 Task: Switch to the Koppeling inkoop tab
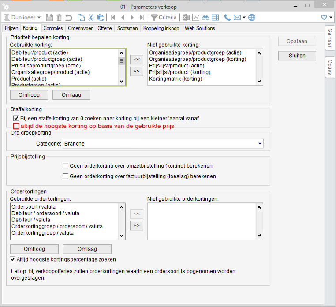[161, 28]
